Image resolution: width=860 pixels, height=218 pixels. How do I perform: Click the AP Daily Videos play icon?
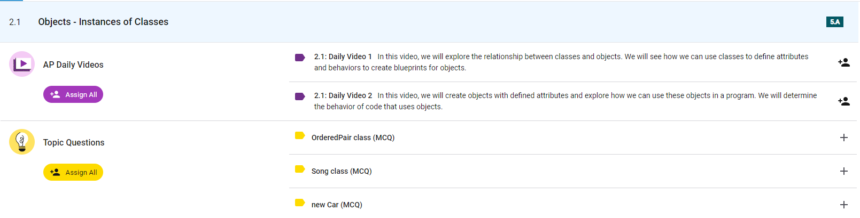[x=22, y=64]
